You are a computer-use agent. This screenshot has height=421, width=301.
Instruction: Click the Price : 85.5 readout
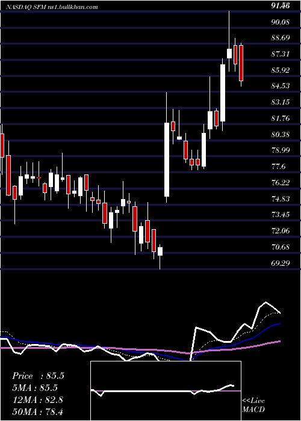(x=38, y=376)
